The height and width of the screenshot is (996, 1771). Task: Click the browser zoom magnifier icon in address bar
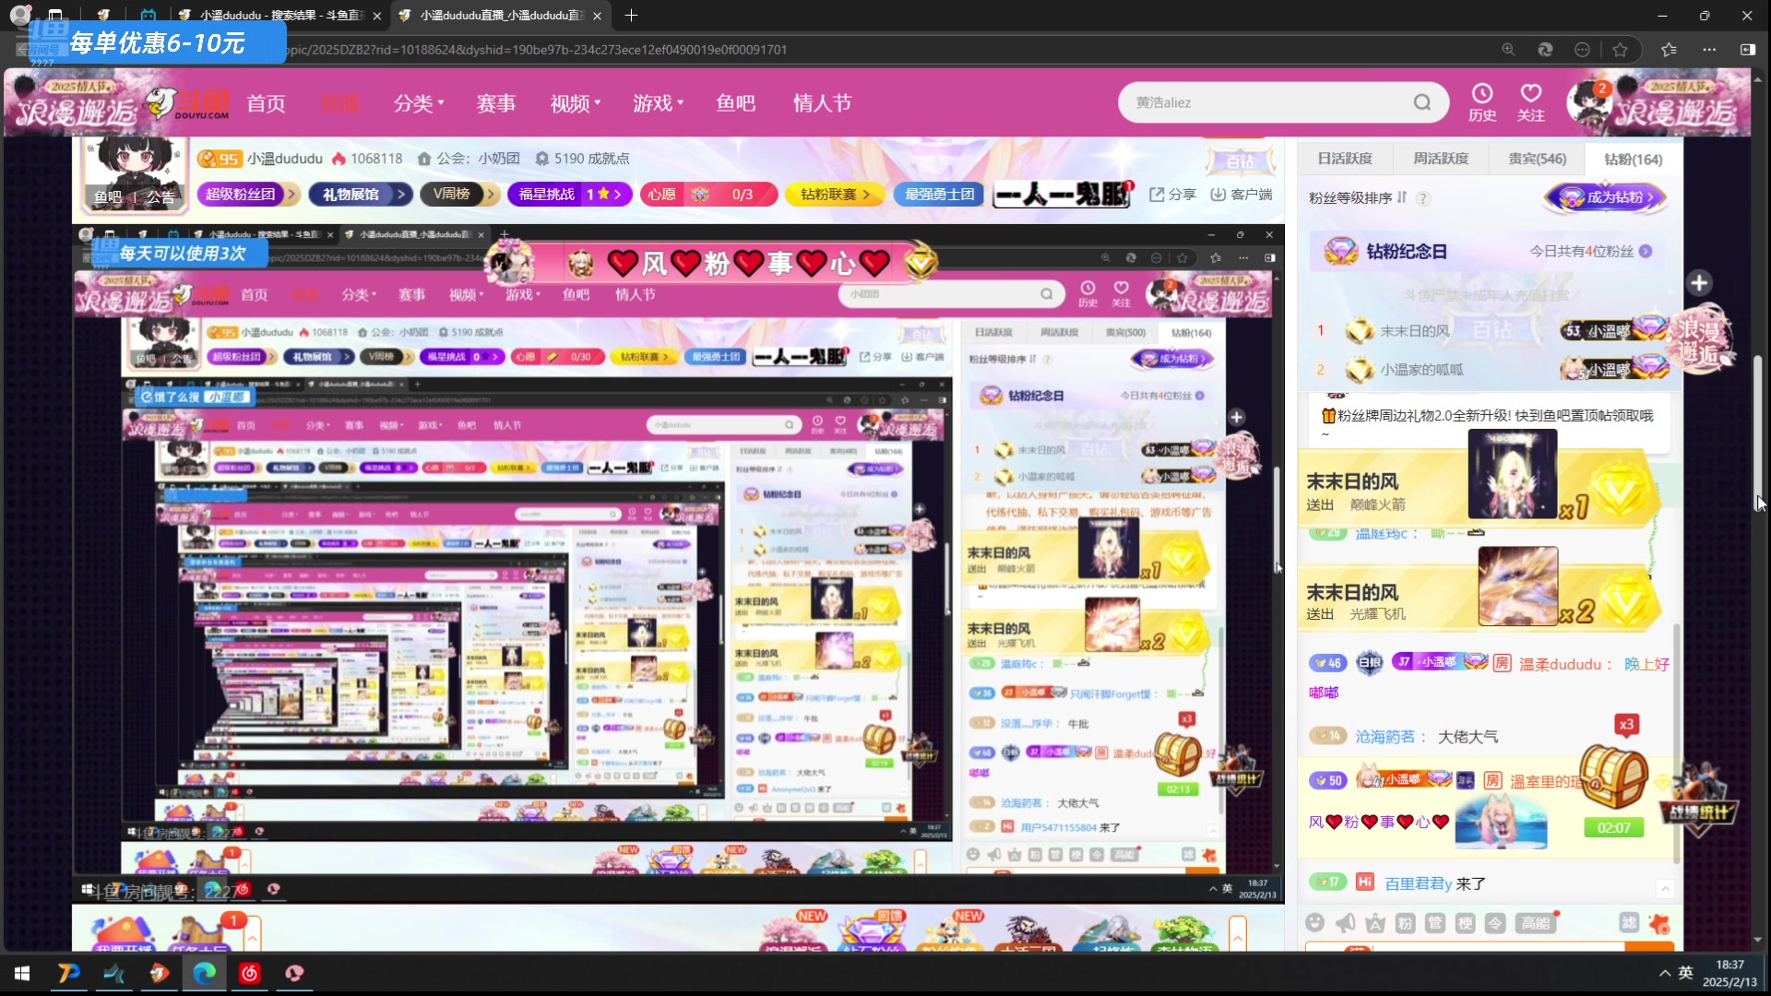(x=1508, y=50)
